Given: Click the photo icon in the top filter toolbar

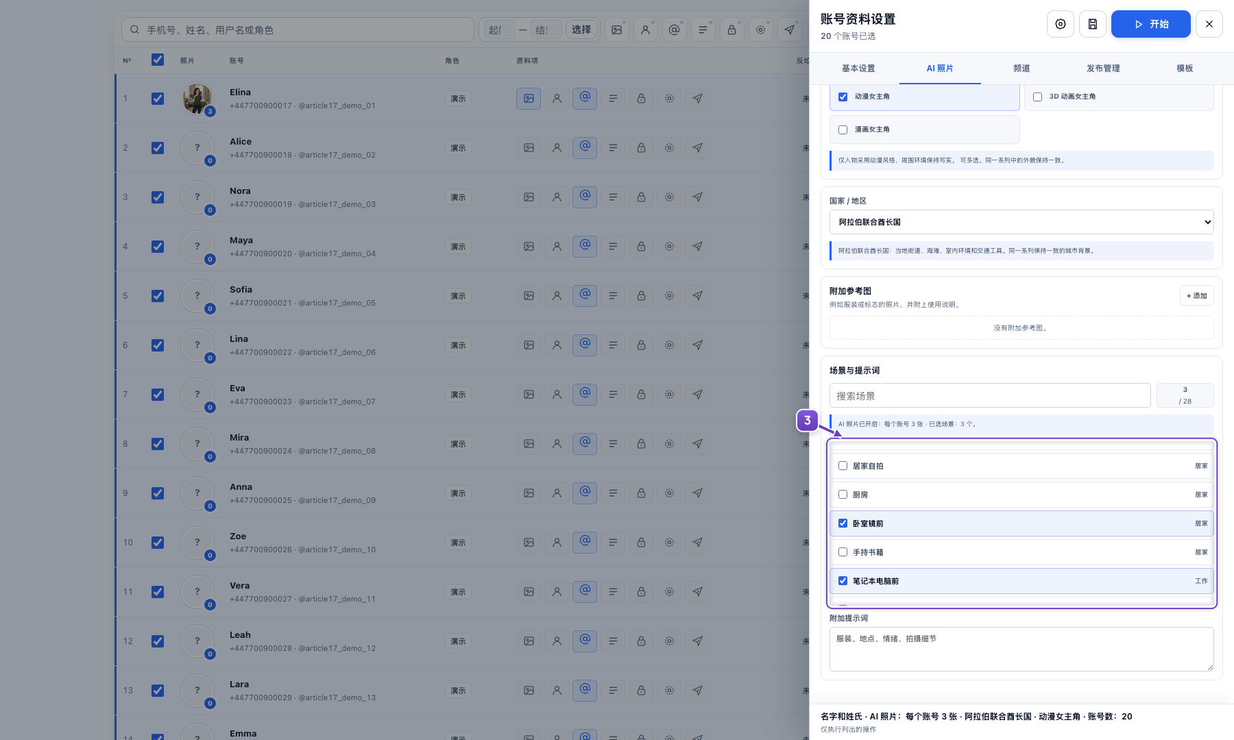Looking at the screenshot, I should tap(617, 29).
